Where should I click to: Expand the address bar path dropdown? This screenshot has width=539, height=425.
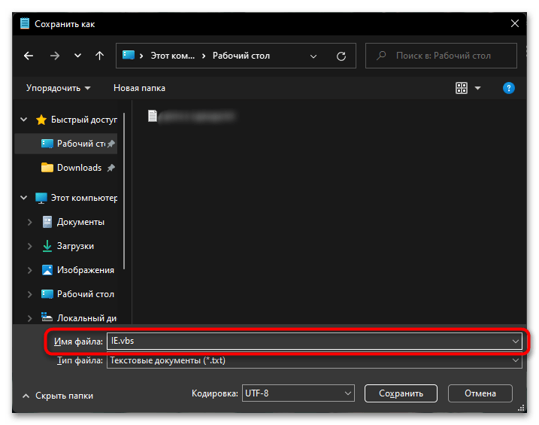(313, 56)
